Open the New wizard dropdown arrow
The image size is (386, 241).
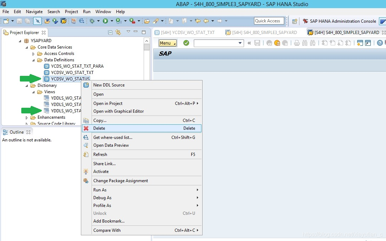(12, 21)
